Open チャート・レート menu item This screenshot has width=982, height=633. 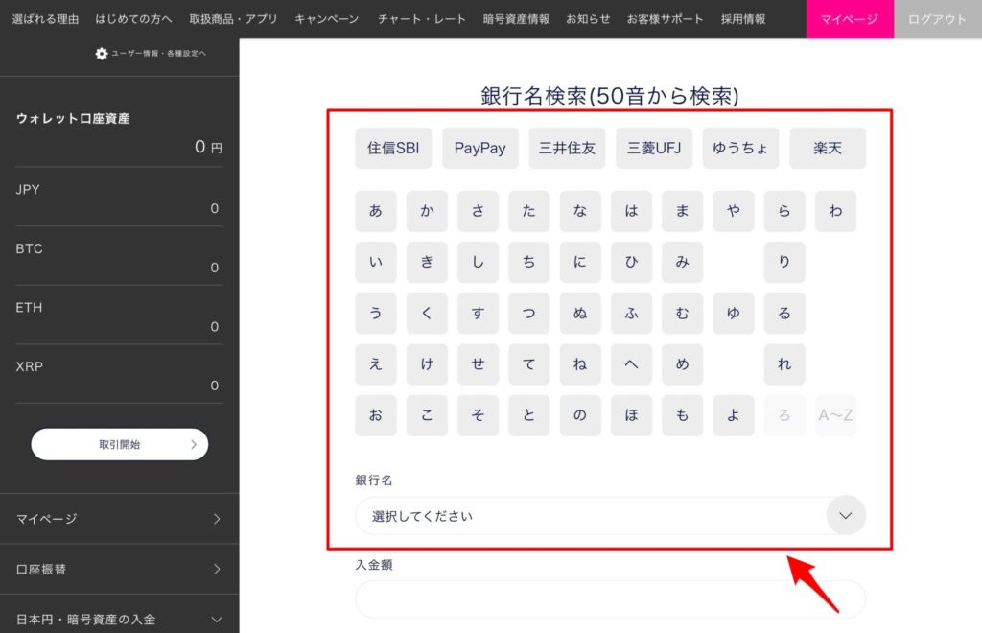click(x=422, y=19)
